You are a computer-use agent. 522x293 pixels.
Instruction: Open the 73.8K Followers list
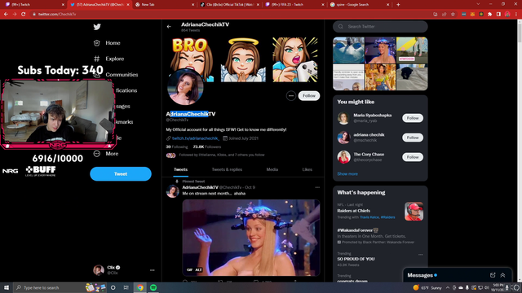pyautogui.click(x=207, y=146)
